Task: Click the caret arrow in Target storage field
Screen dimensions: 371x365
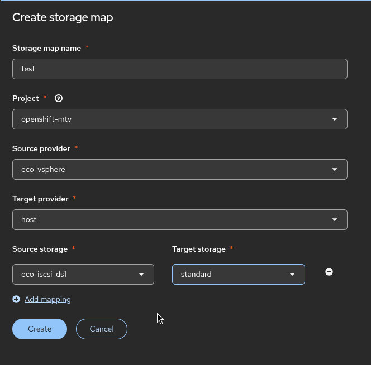Action: [x=292, y=274]
